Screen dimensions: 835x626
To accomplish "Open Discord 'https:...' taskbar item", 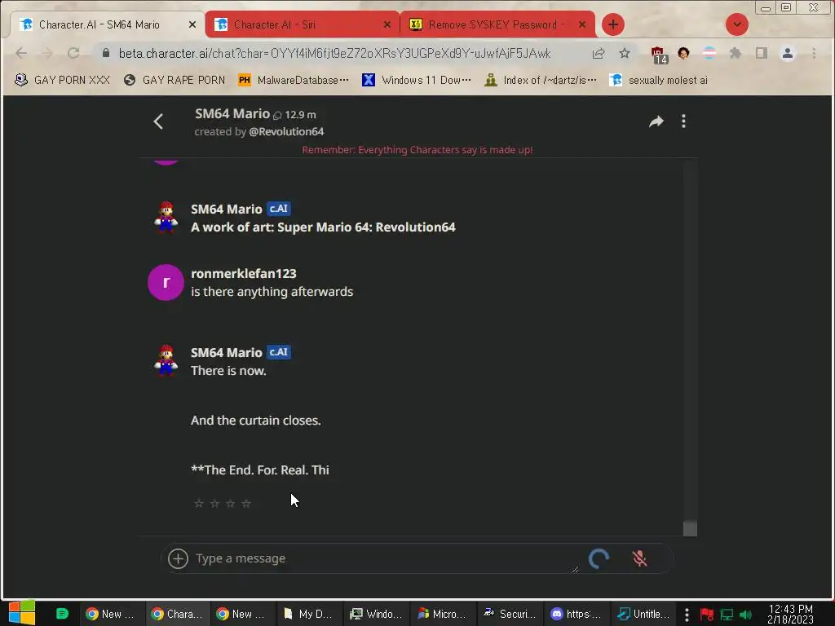I will [575, 614].
